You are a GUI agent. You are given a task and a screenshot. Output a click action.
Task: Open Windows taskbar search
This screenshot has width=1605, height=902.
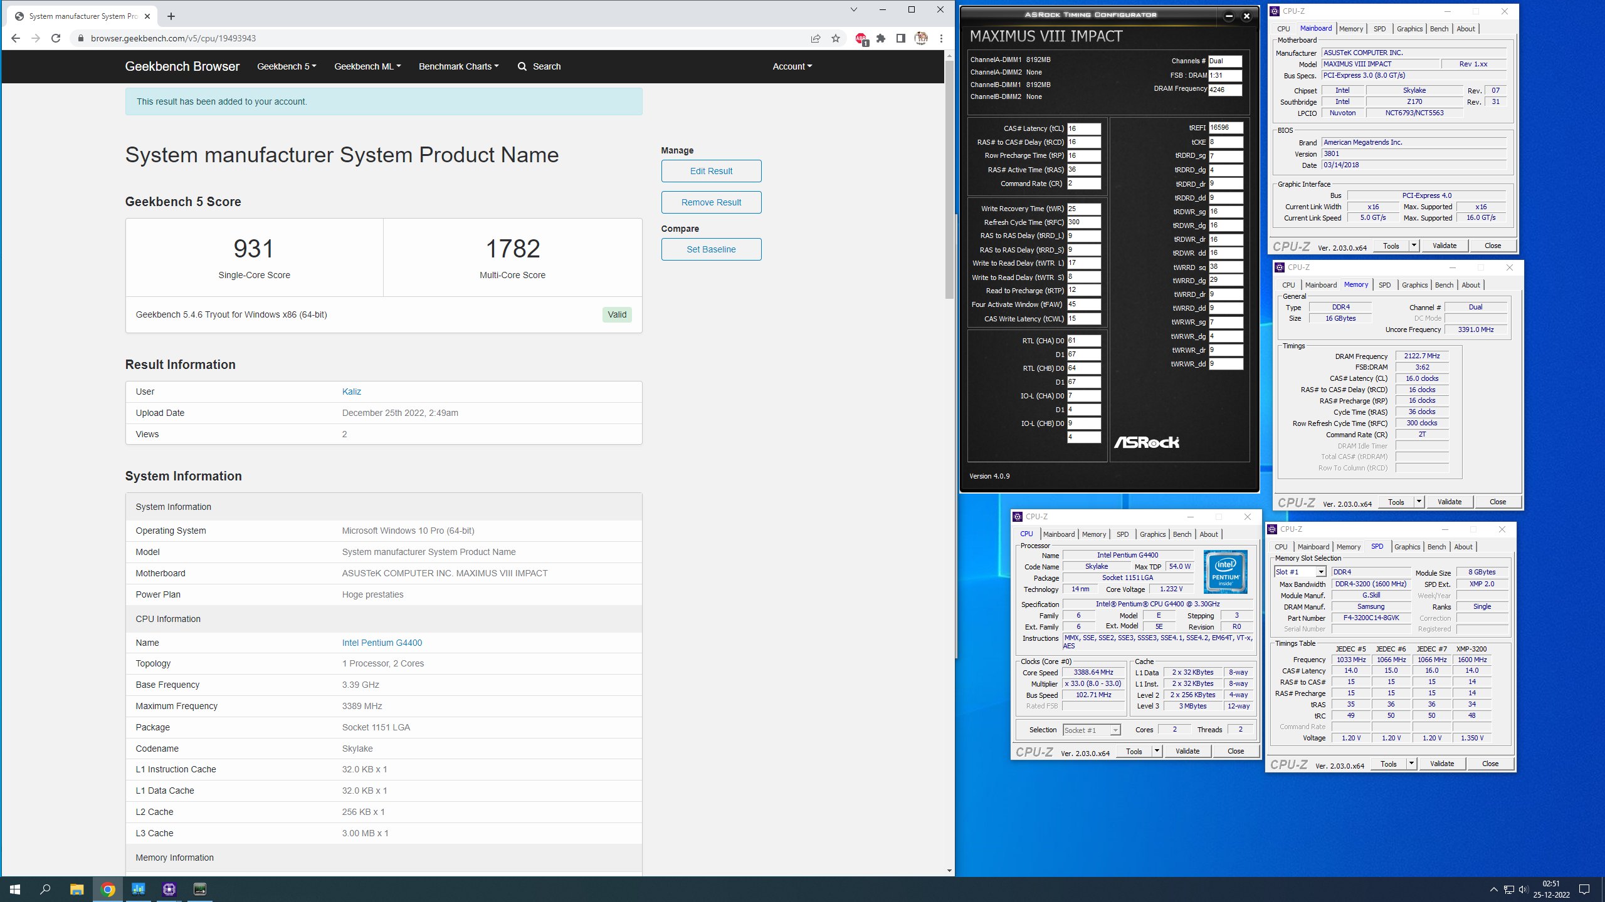coord(45,889)
